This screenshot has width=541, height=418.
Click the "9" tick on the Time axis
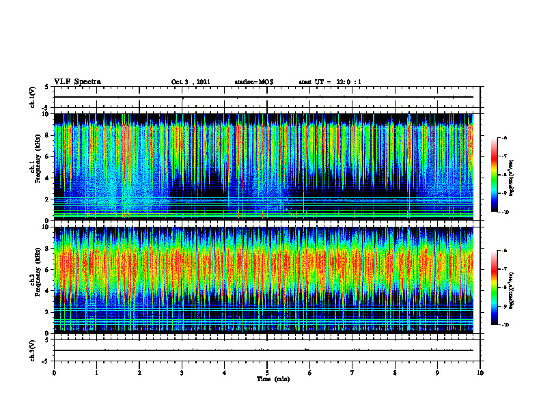pos(437,373)
